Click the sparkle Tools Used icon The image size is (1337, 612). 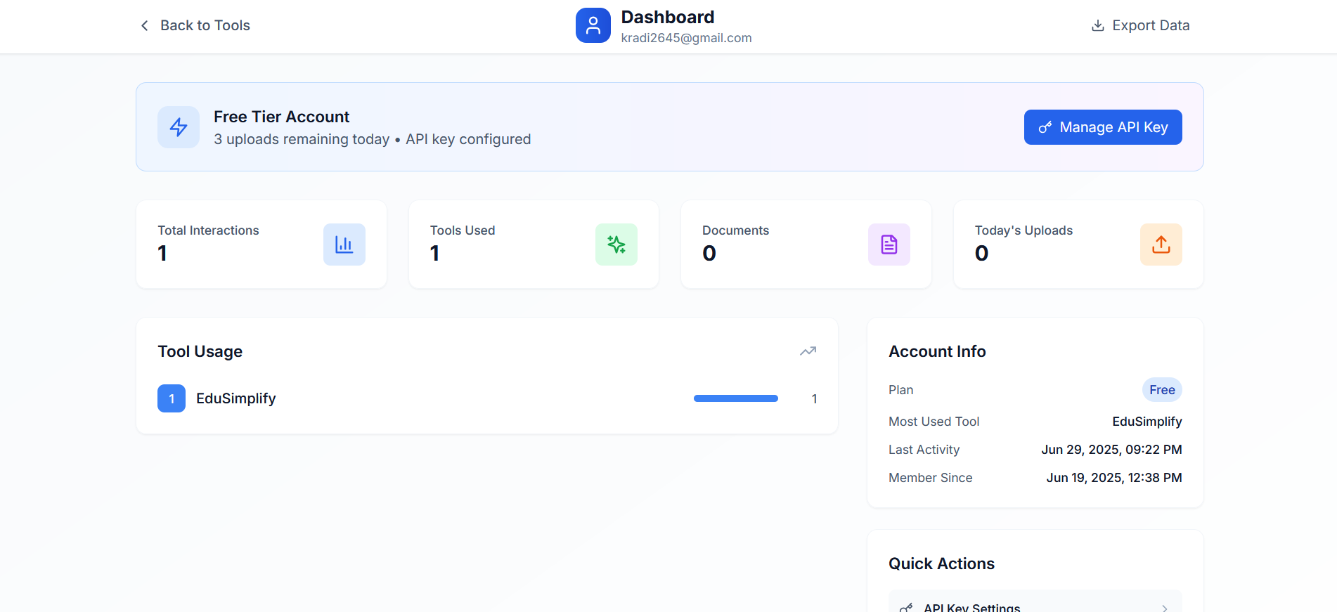point(616,245)
